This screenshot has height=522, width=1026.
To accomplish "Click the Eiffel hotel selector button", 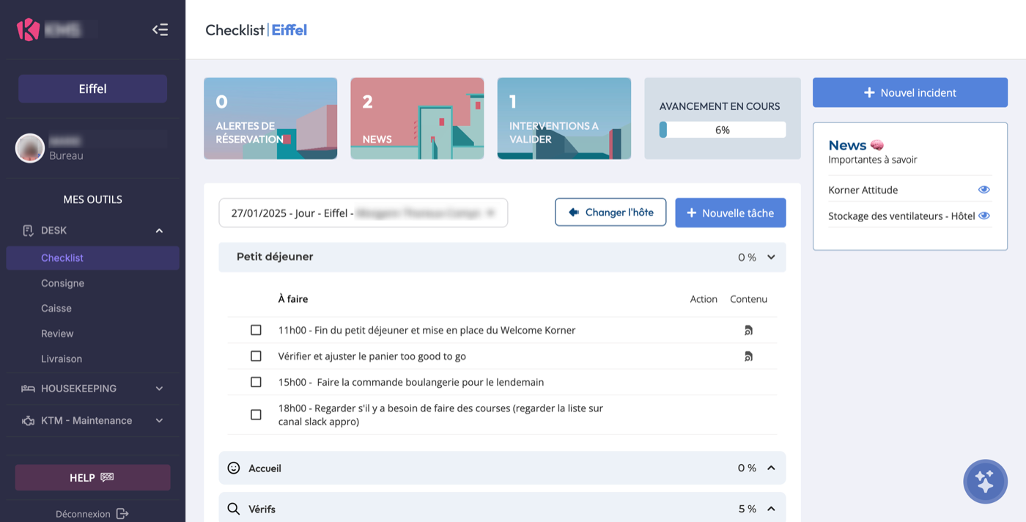I will click(x=92, y=89).
